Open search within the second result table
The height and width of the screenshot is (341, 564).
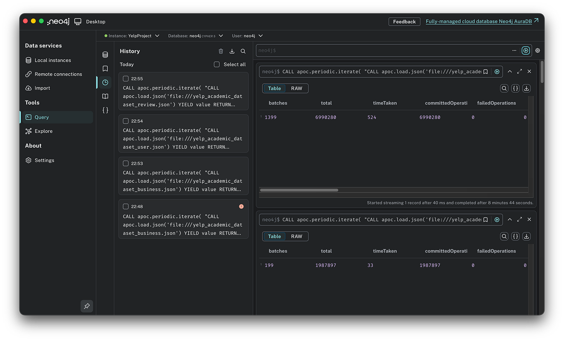click(x=504, y=236)
